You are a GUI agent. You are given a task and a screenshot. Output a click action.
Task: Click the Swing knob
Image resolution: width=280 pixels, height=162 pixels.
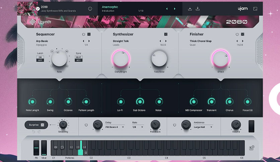[50, 102]
